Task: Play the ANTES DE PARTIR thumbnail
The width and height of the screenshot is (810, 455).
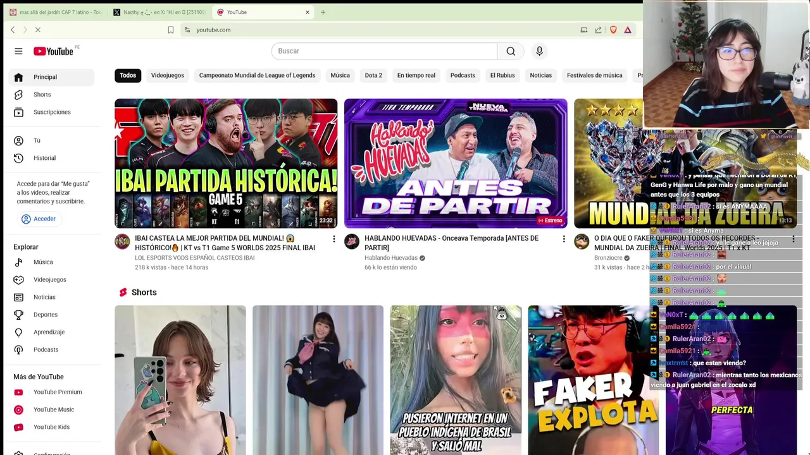Action: pyautogui.click(x=456, y=163)
